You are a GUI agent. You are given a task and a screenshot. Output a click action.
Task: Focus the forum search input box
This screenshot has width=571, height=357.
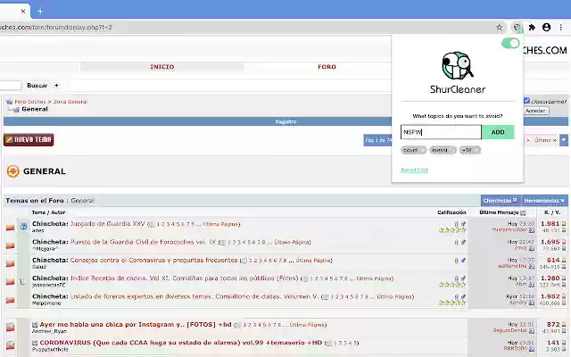click(x=11, y=86)
